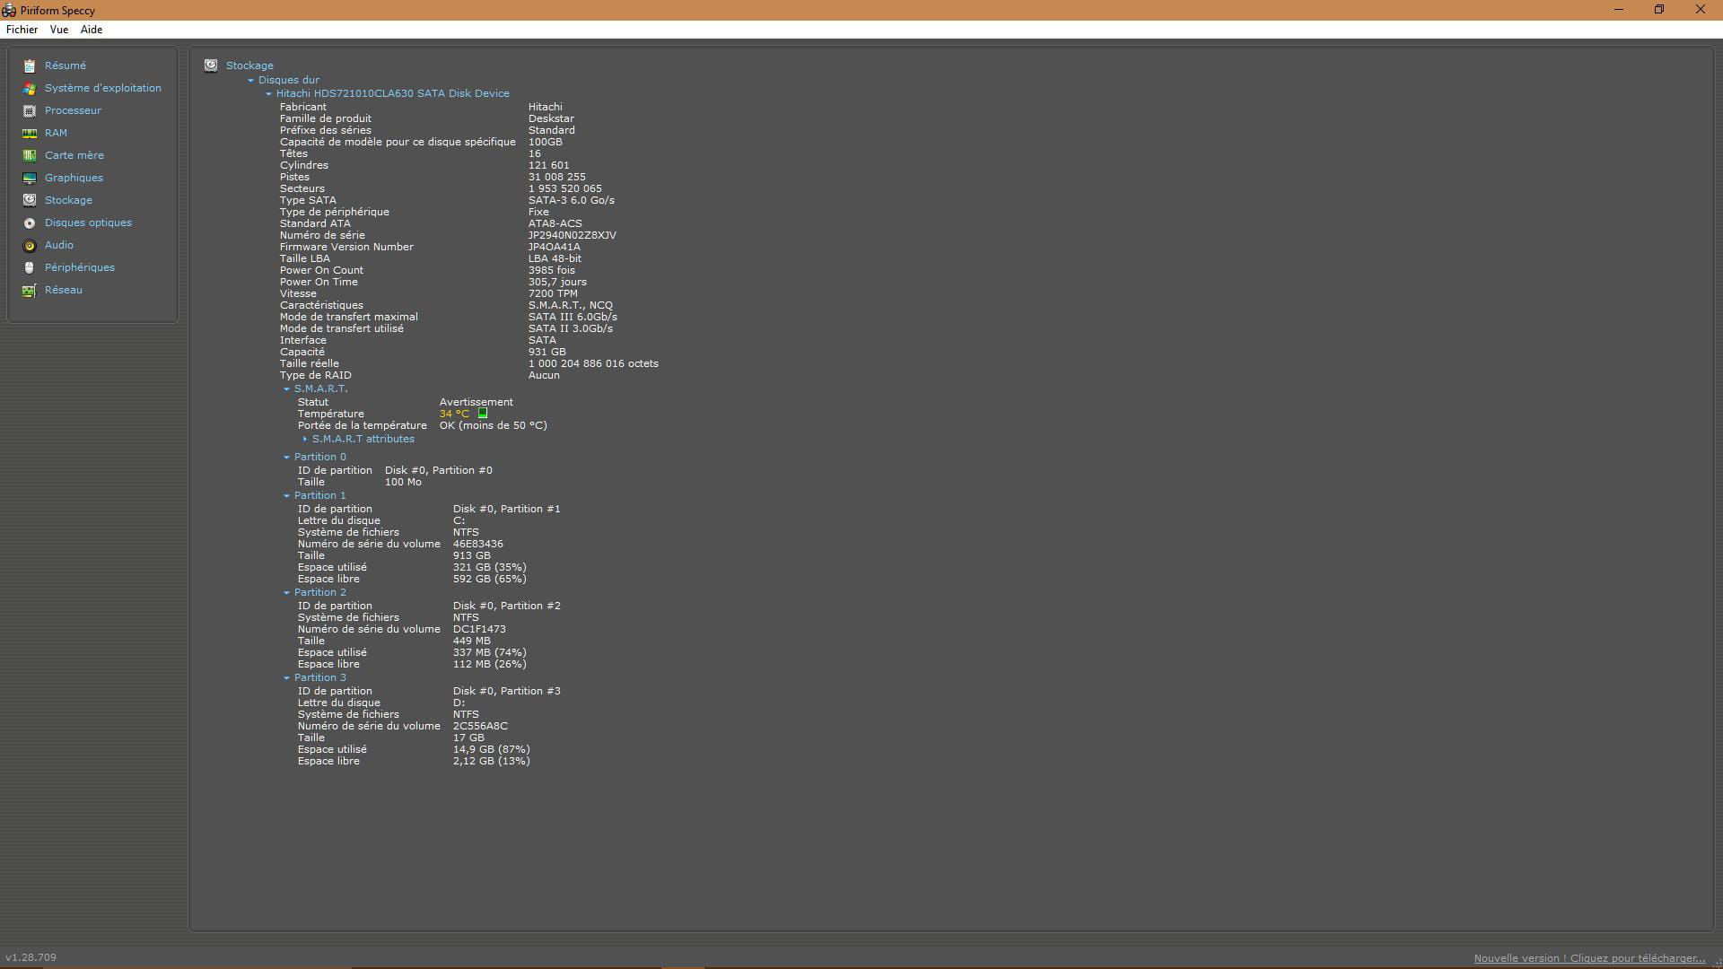1723x969 pixels.
Task: Collapse Partition 2 details
Action: 286,592
